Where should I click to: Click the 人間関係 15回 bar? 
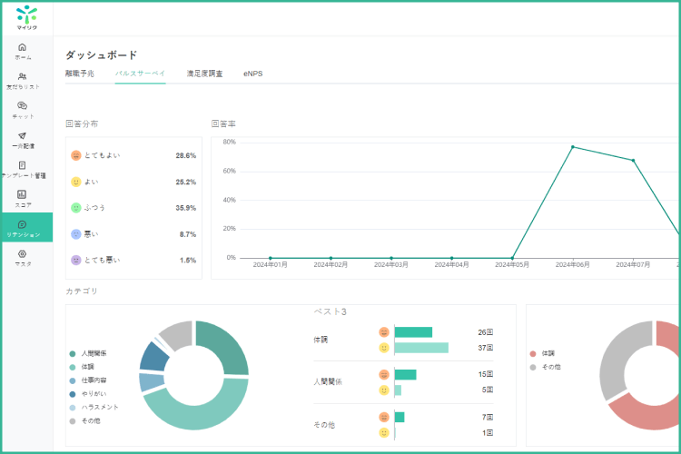point(405,374)
